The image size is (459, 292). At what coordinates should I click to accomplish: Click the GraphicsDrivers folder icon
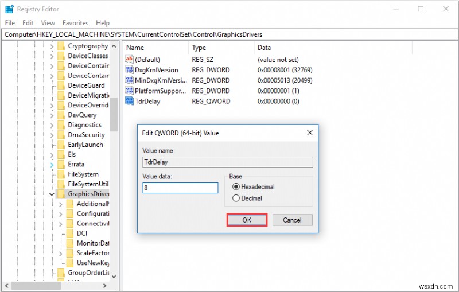(x=61, y=194)
